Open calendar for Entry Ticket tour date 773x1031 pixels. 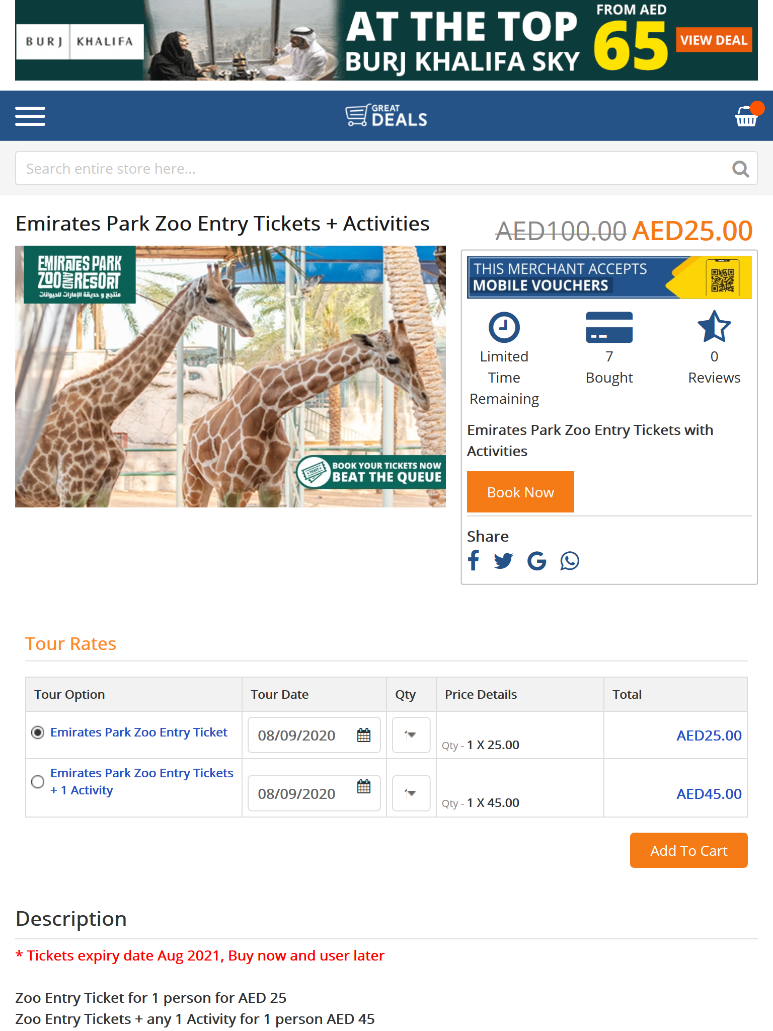pos(364,735)
